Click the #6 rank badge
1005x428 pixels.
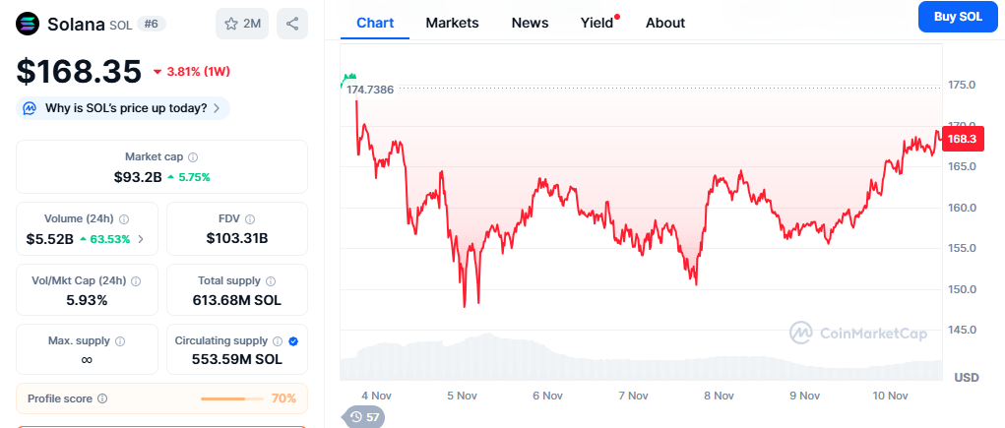pyautogui.click(x=153, y=23)
